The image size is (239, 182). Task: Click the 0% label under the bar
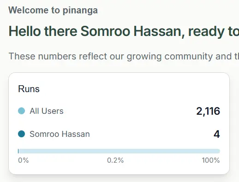coord(24,160)
